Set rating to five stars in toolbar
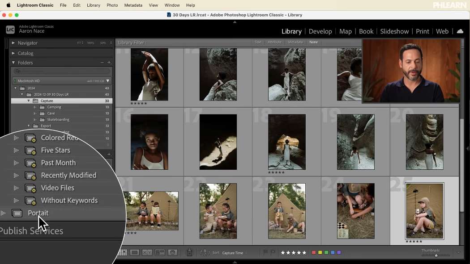The height and width of the screenshot is (264, 470). point(304,253)
